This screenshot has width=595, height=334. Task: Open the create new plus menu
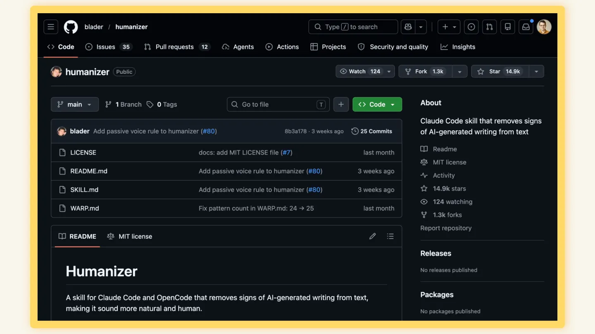(449, 27)
